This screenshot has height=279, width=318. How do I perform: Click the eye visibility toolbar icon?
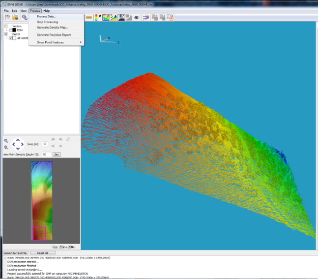coord(136,18)
